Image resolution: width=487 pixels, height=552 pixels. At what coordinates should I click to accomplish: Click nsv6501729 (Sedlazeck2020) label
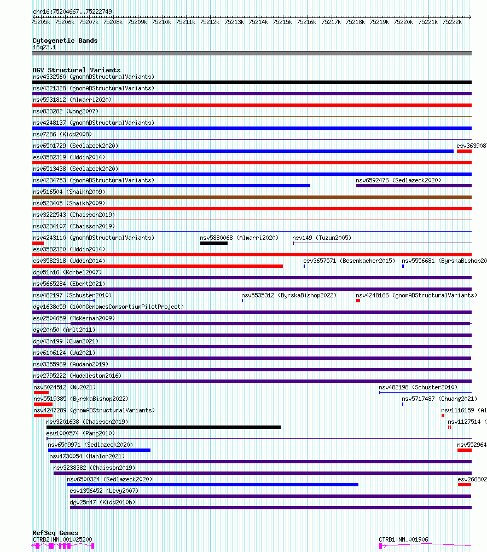(76, 146)
